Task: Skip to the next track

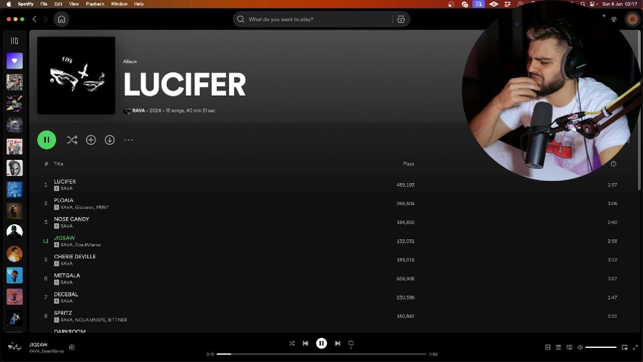Action: tap(338, 343)
